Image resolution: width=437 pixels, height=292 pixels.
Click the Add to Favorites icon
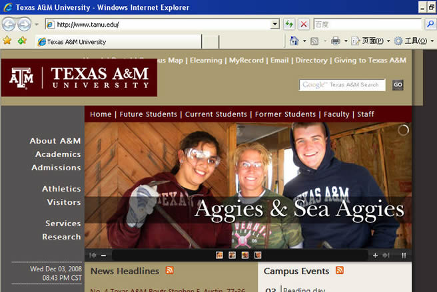(22, 41)
